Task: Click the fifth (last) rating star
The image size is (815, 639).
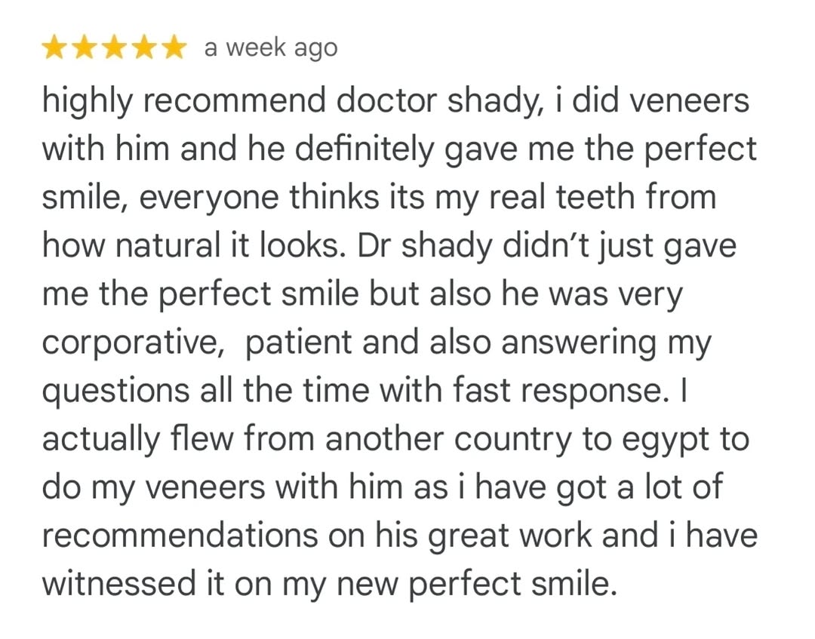Action: click(x=174, y=48)
